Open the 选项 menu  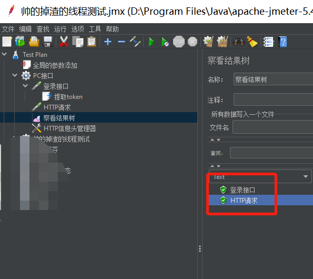78,29
